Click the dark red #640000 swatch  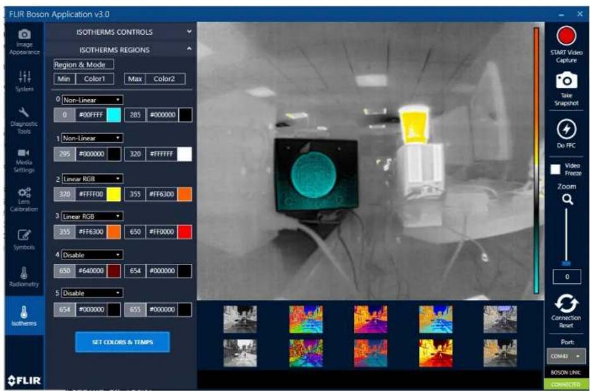[x=114, y=271]
